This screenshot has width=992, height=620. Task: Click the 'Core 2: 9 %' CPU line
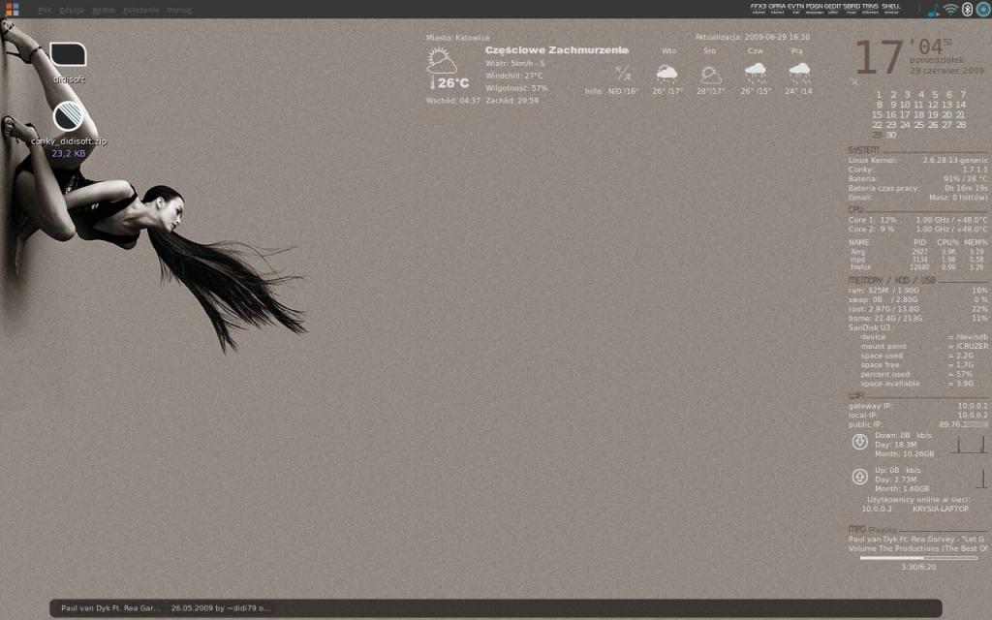click(918, 229)
